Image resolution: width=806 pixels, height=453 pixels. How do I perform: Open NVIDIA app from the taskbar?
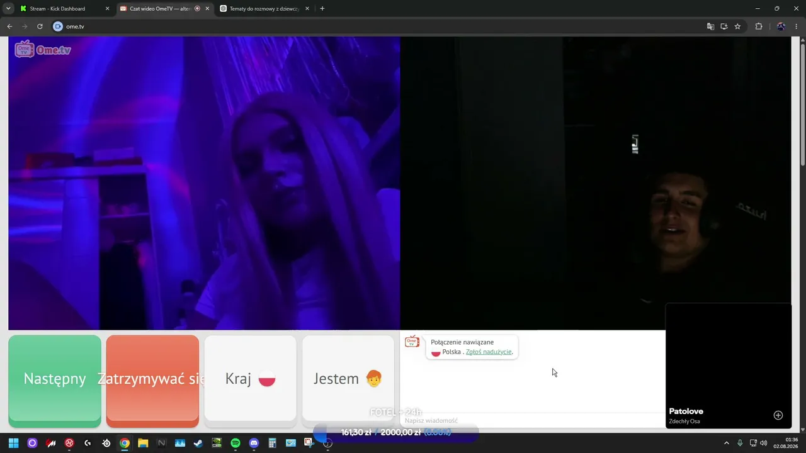coord(217,443)
